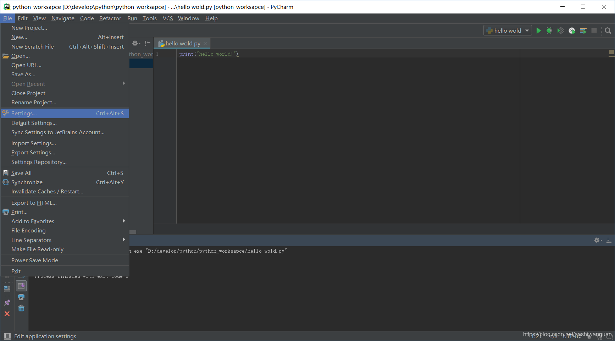
Task: Open the Run menu
Action: tap(132, 18)
